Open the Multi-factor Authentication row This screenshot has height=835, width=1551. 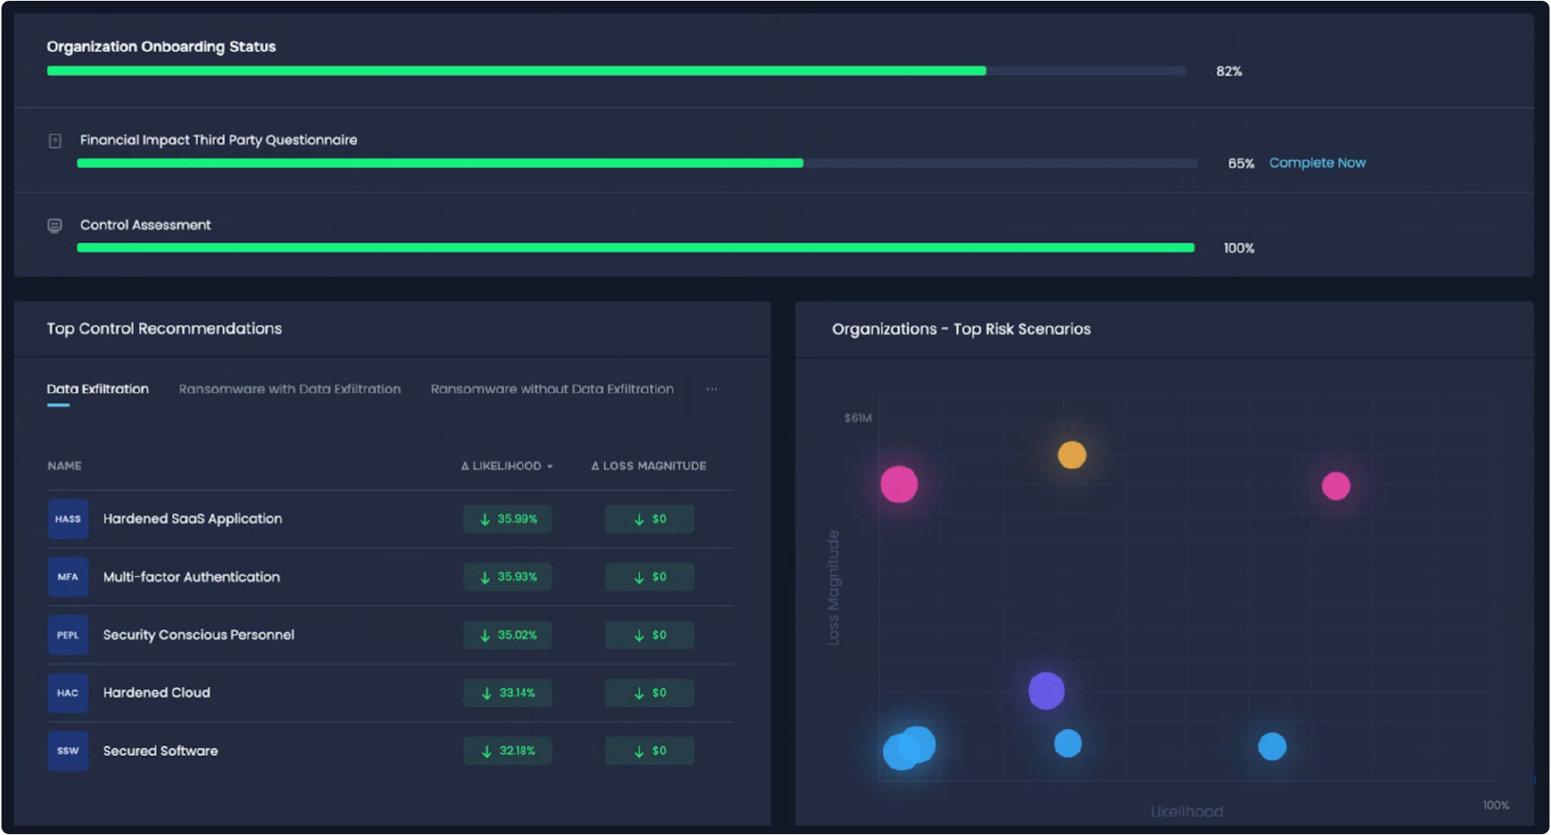pyautogui.click(x=191, y=577)
